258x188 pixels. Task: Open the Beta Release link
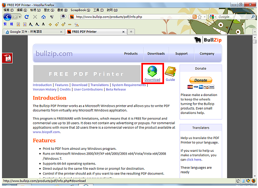pos(116,89)
